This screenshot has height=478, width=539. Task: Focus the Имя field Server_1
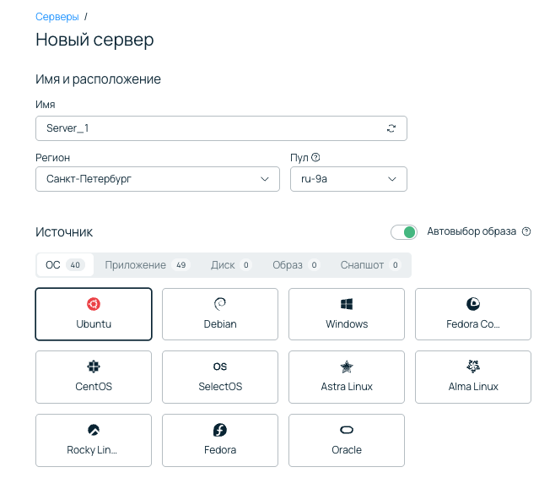click(221, 128)
